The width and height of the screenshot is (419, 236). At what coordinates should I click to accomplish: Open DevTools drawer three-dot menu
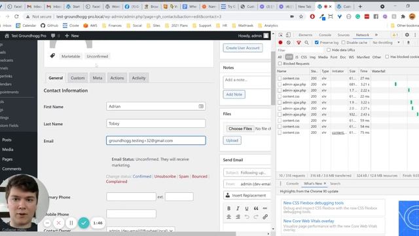[280, 184]
